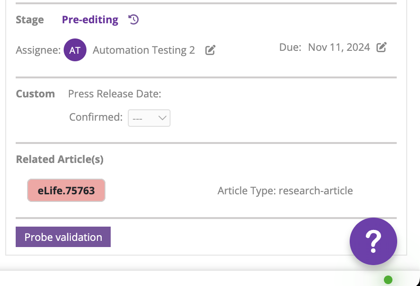Edit the due date with the pencil icon
Screen dimensions: 420x286
pyautogui.click(x=382, y=48)
